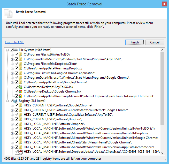Collapse the Registry tree node
The width and height of the screenshot is (169, 164).
pos(7,101)
